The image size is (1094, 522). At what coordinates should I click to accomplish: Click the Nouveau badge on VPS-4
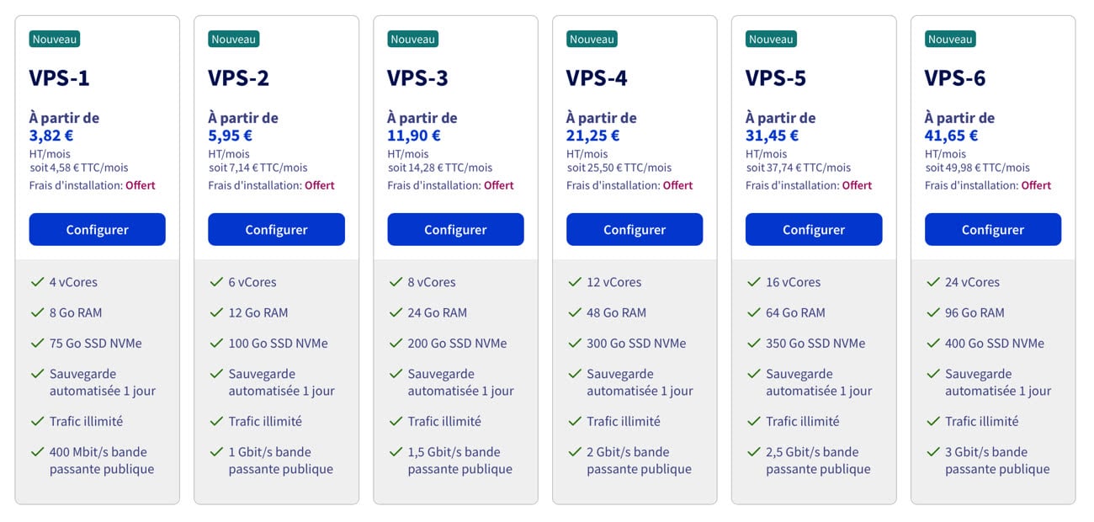(x=592, y=39)
